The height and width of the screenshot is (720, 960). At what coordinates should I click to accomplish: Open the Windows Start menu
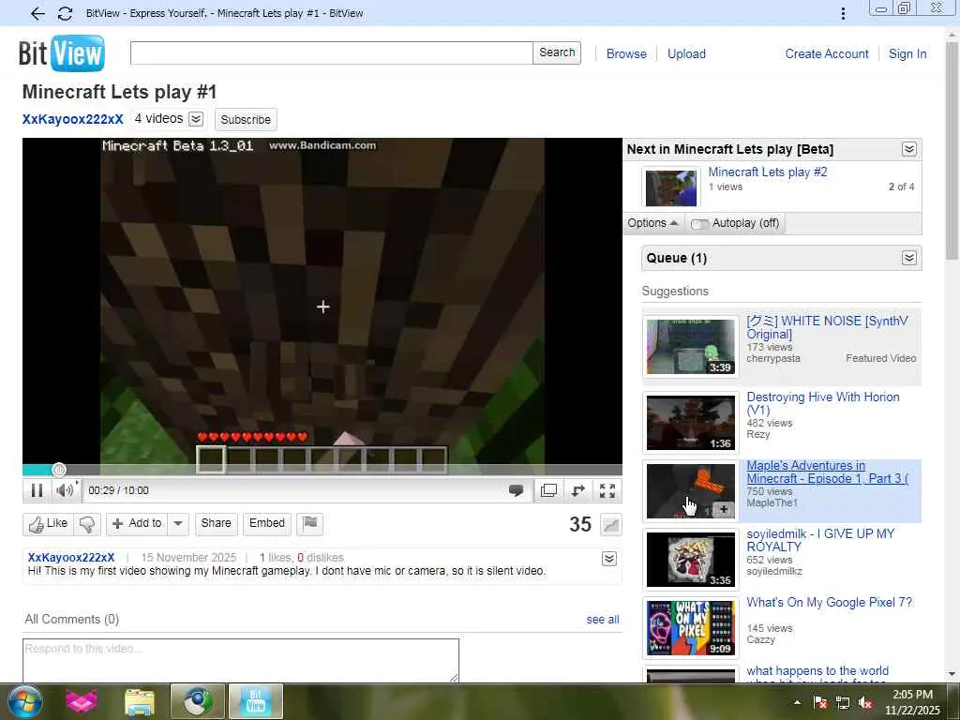coord(24,701)
